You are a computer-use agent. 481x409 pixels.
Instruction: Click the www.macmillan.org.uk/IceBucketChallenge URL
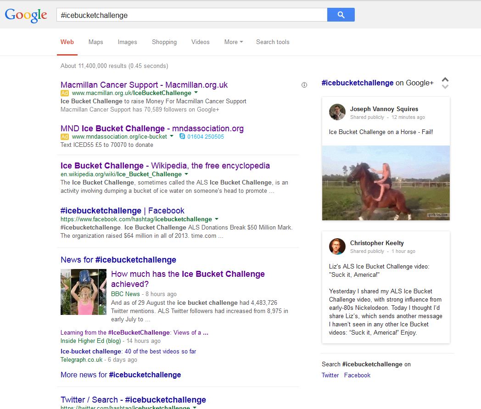(x=132, y=93)
